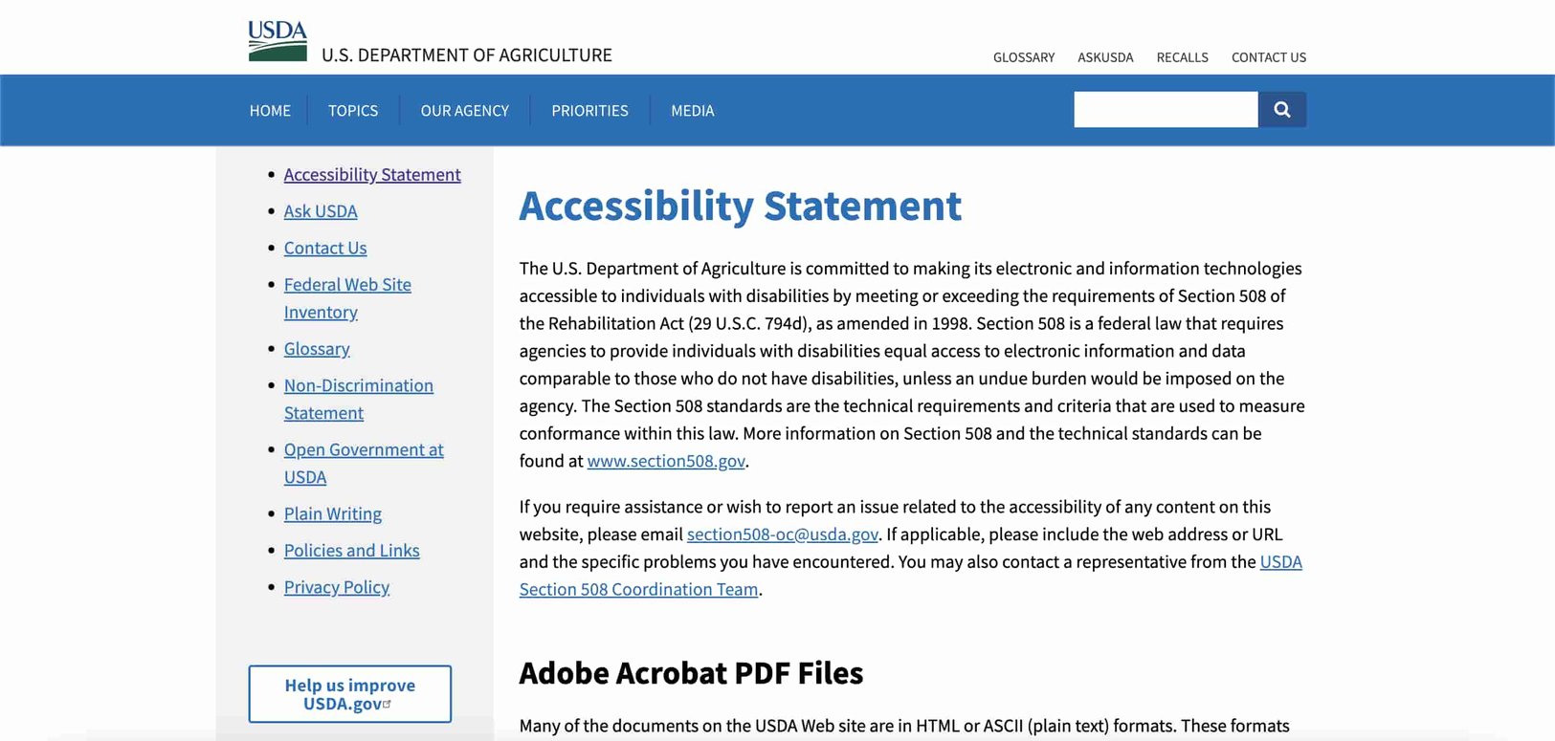Image resolution: width=1555 pixels, height=741 pixels.
Task: Open the Our Agency menu
Action: pos(464,111)
